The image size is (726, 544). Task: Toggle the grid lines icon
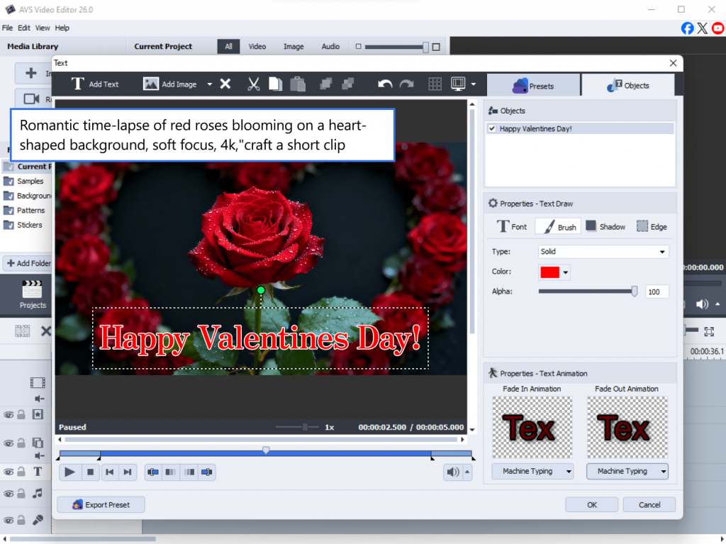pos(435,84)
